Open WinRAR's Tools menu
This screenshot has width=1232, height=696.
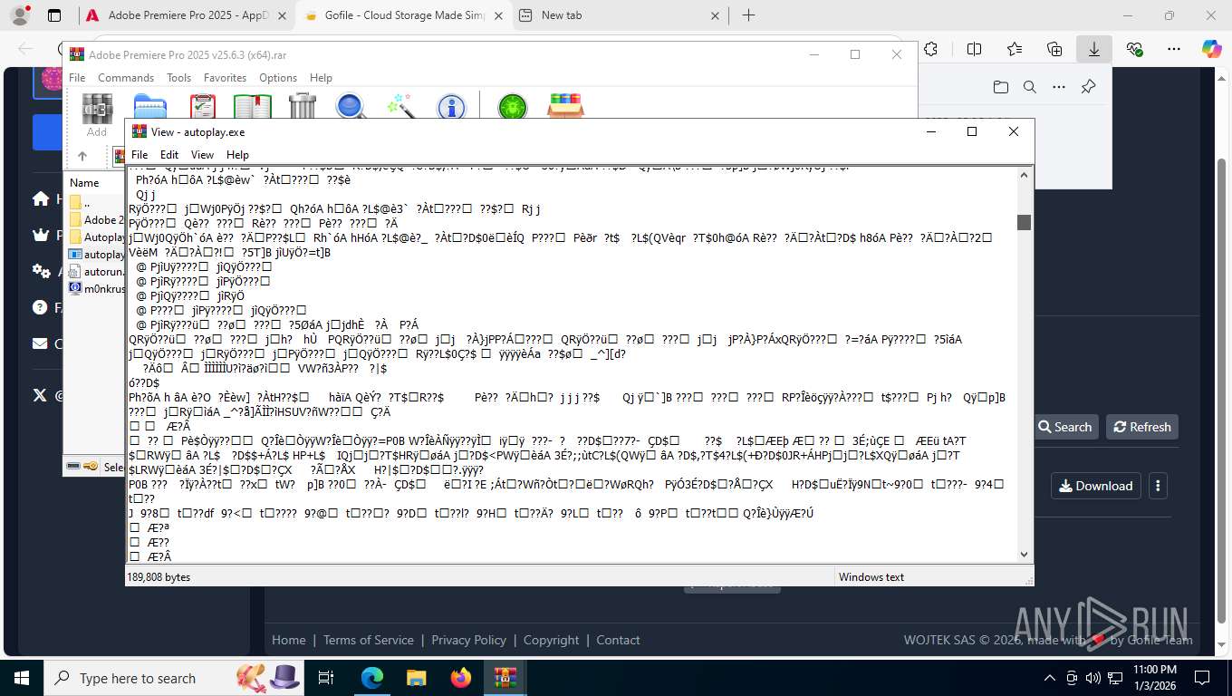[x=179, y=78]
